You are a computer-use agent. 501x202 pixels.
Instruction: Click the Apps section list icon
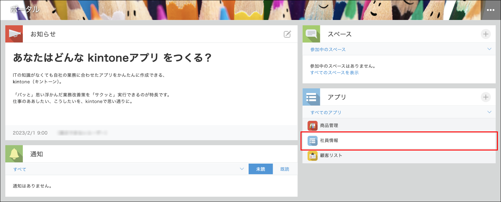(311, 97)
